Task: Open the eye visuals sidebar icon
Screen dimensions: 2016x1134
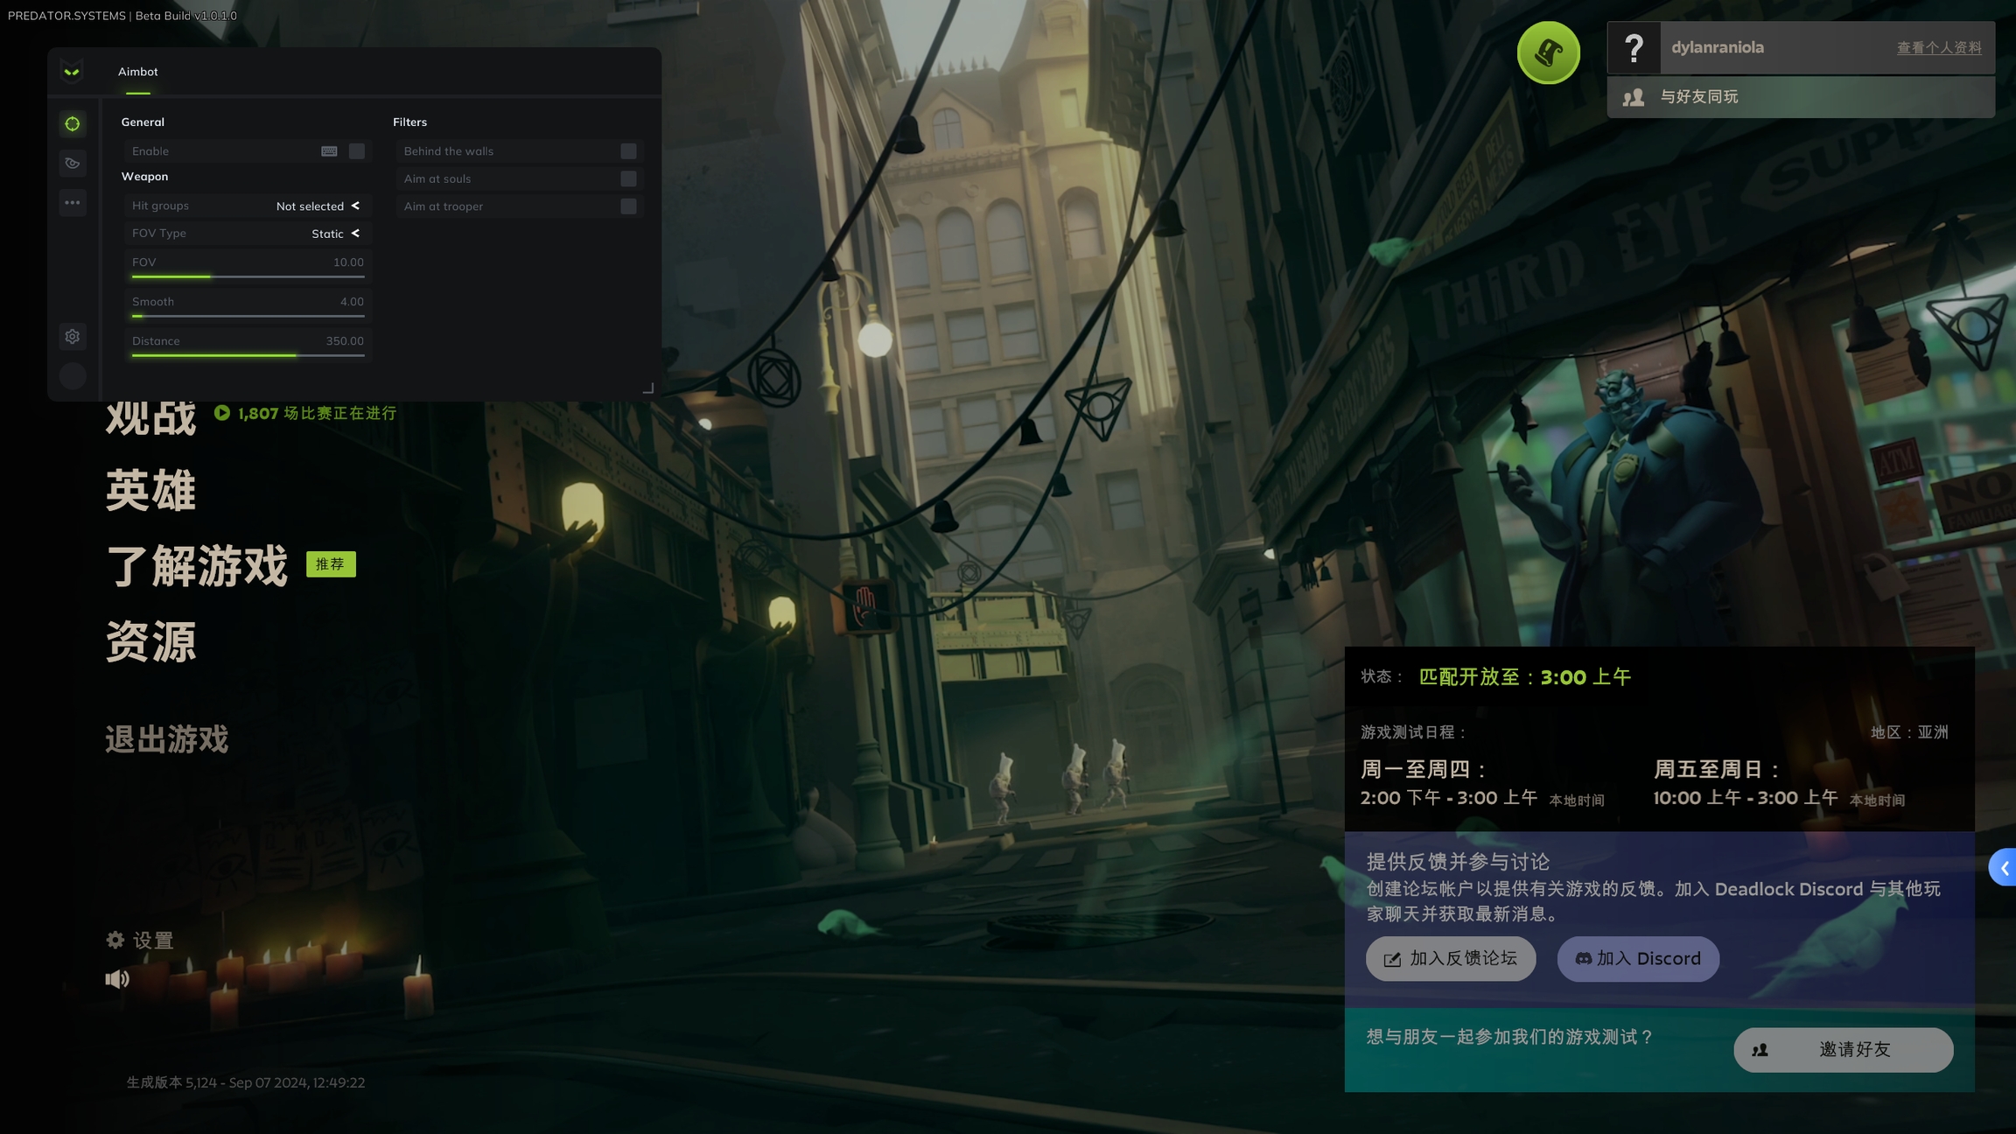Action: click(73, 164)
